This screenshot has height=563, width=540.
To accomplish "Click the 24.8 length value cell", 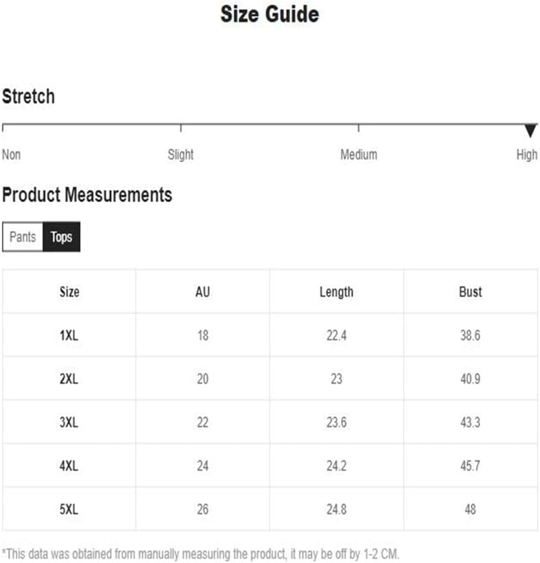I will coord(336,509).
